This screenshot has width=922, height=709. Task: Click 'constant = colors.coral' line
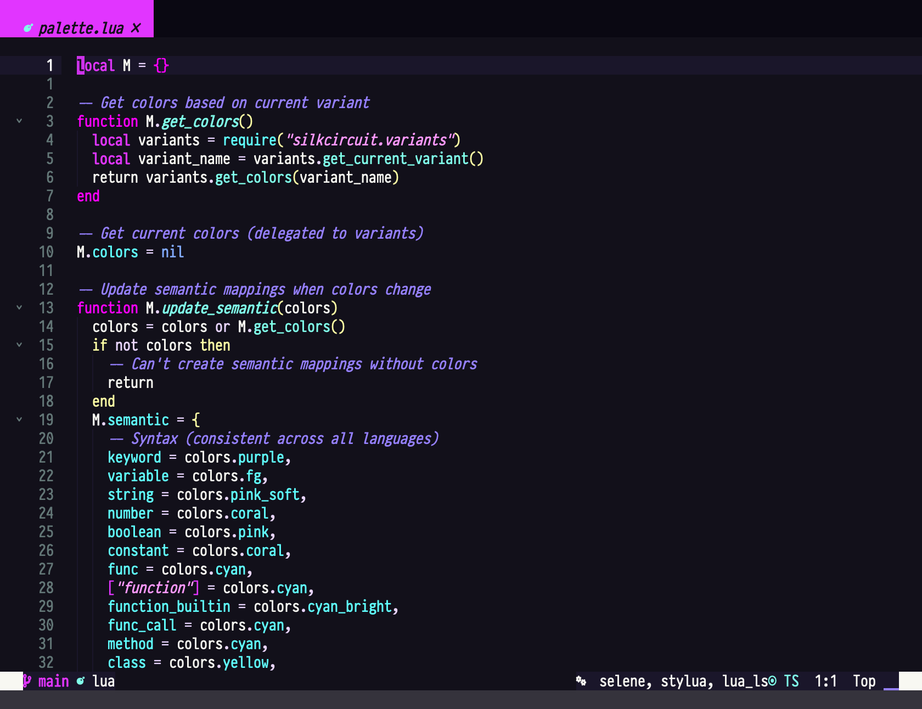tap(199, 550)
